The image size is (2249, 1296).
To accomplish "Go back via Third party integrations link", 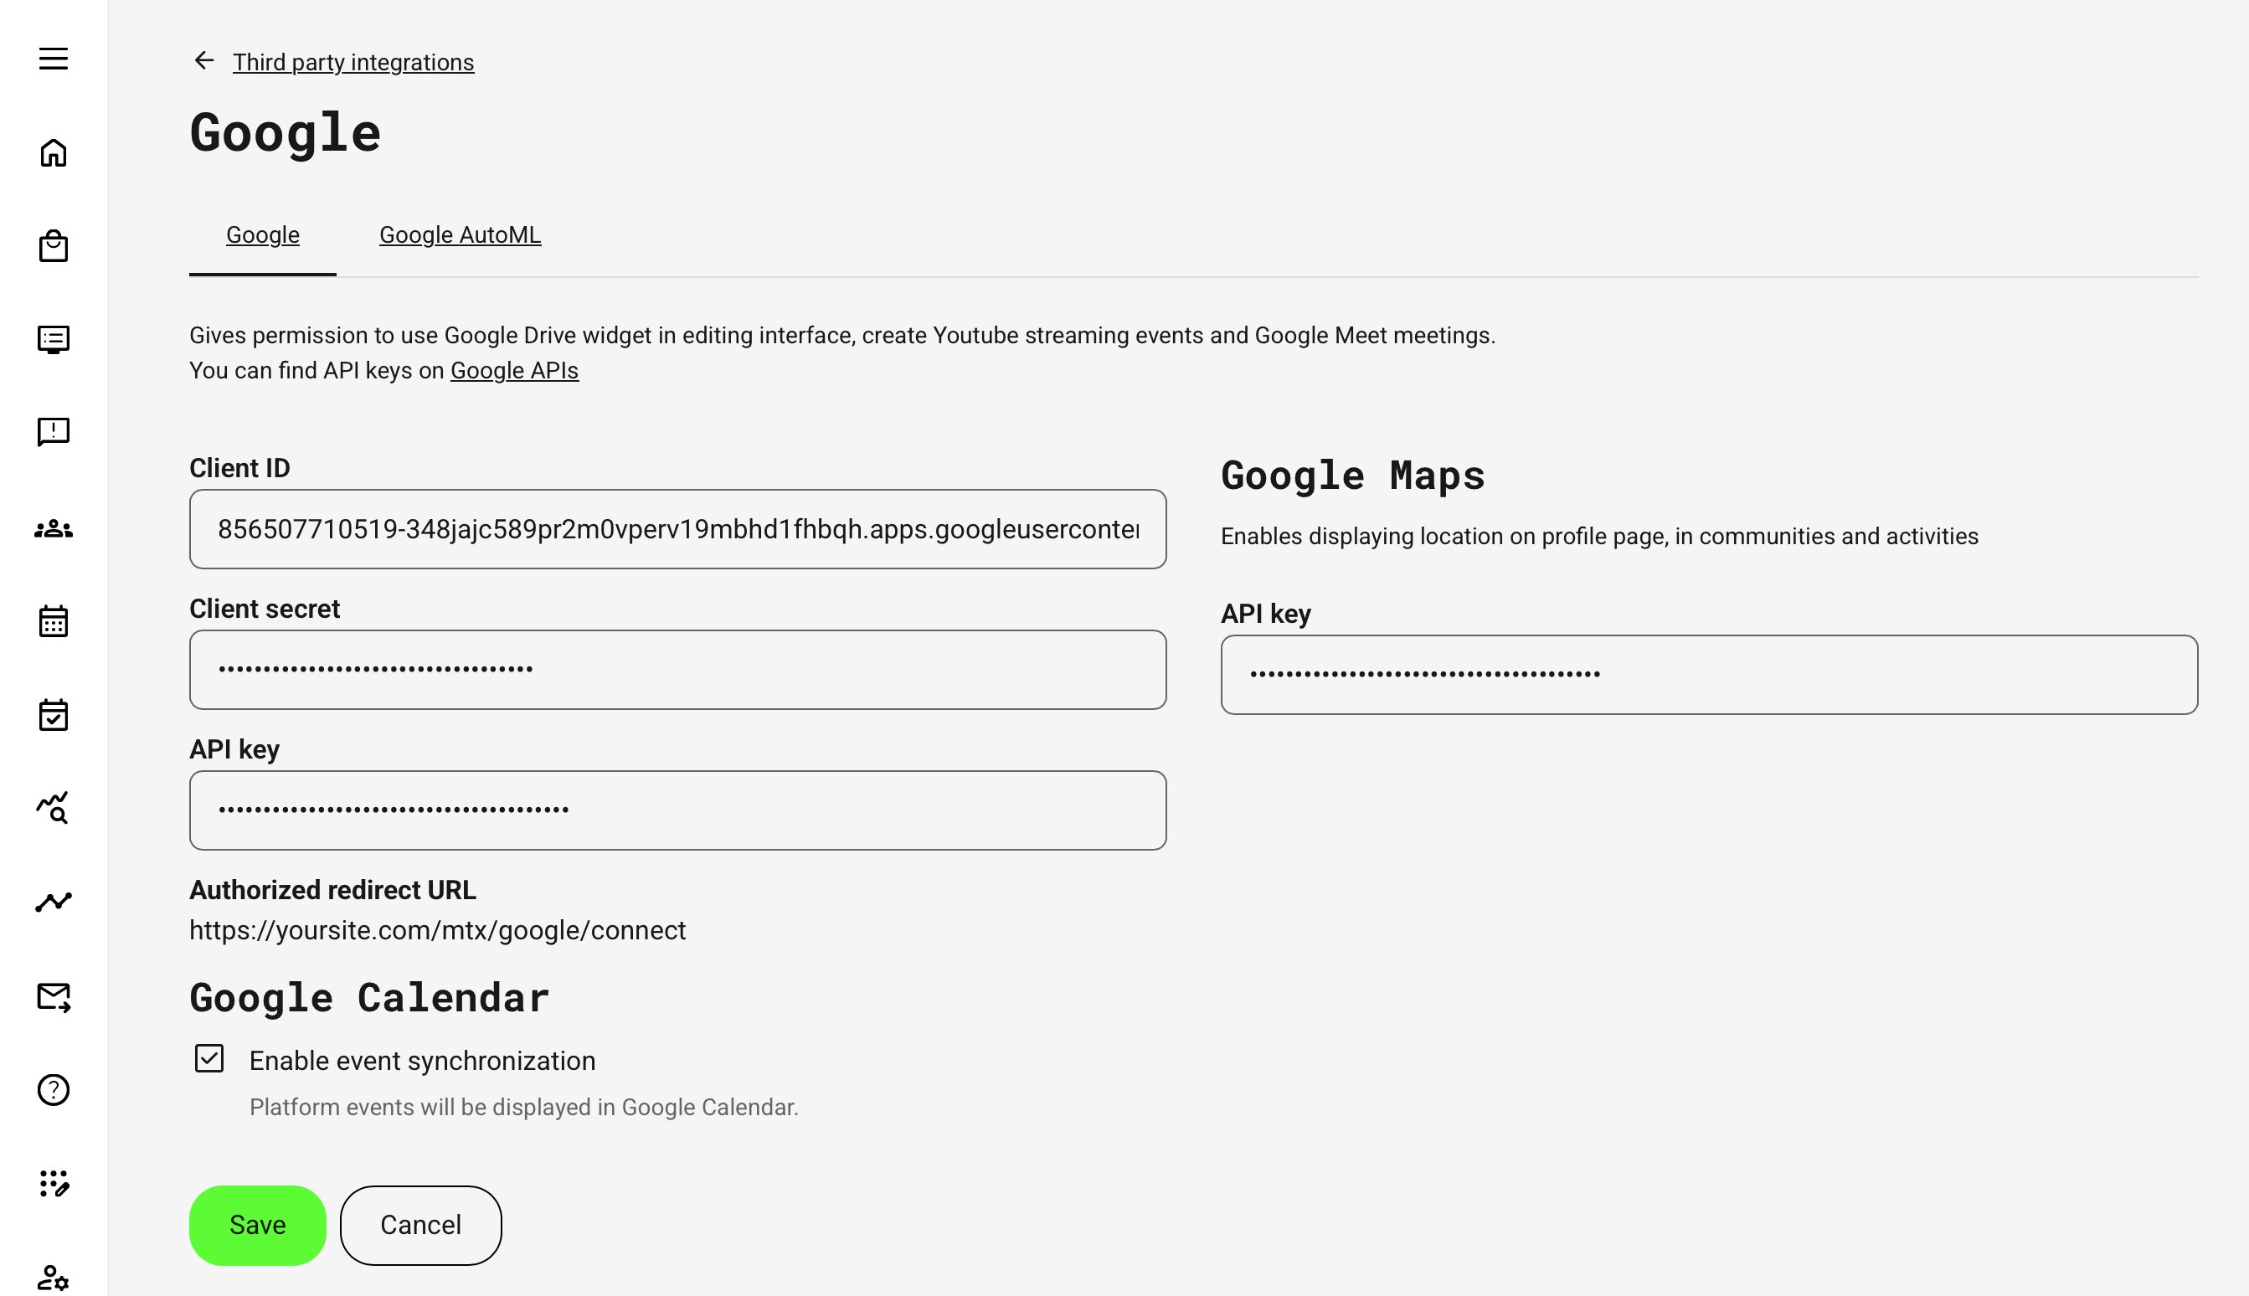I will pyautogui.click(x=353, y=62).
